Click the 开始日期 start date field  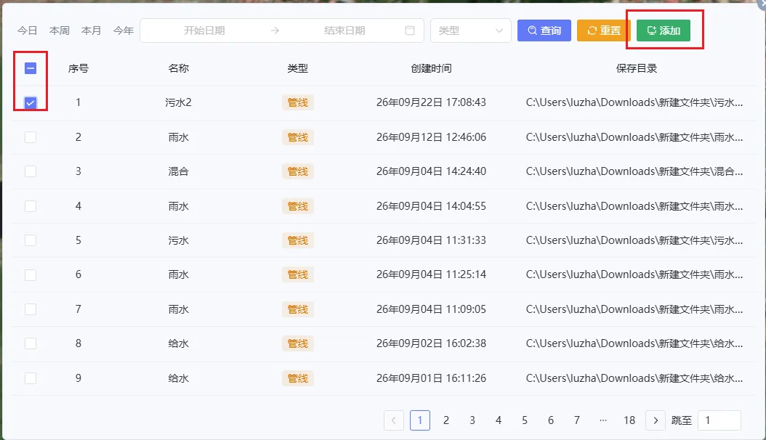pyautogui.click(x=204, y=30)
